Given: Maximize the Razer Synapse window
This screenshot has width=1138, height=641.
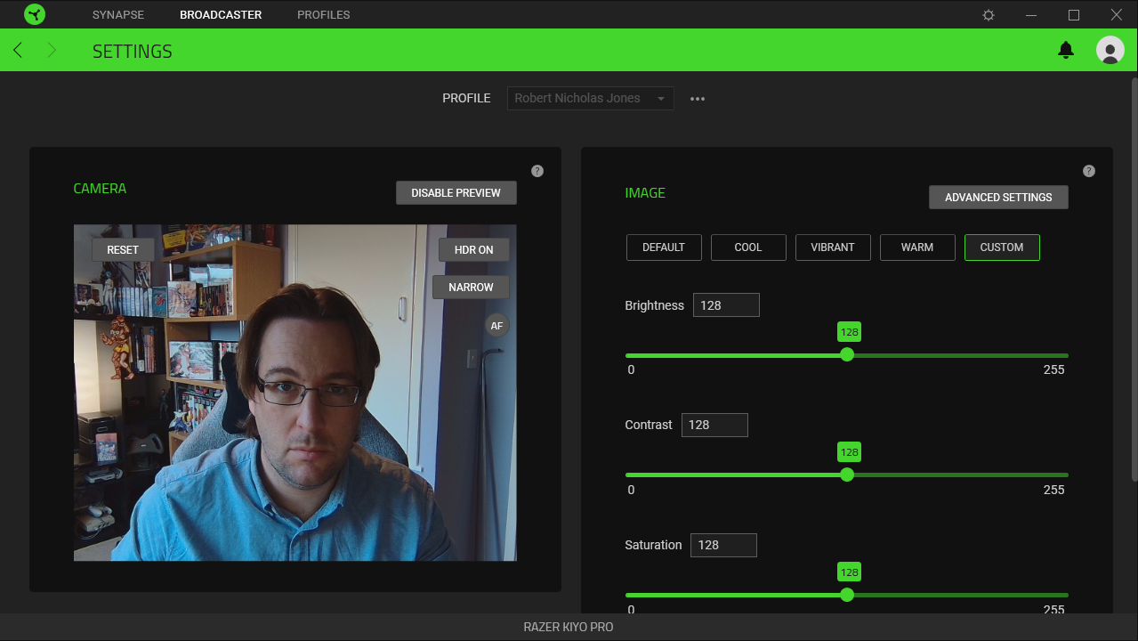Looking at the screenshot, I should [x=1074, y=15].
